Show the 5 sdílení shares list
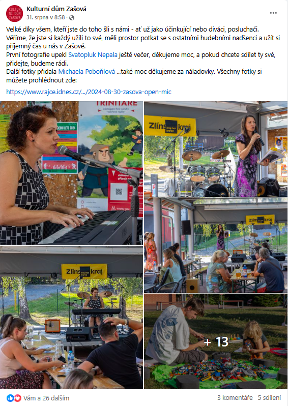Image resolution: width=288 pixels, height=406 pixels. coord(269,398)
